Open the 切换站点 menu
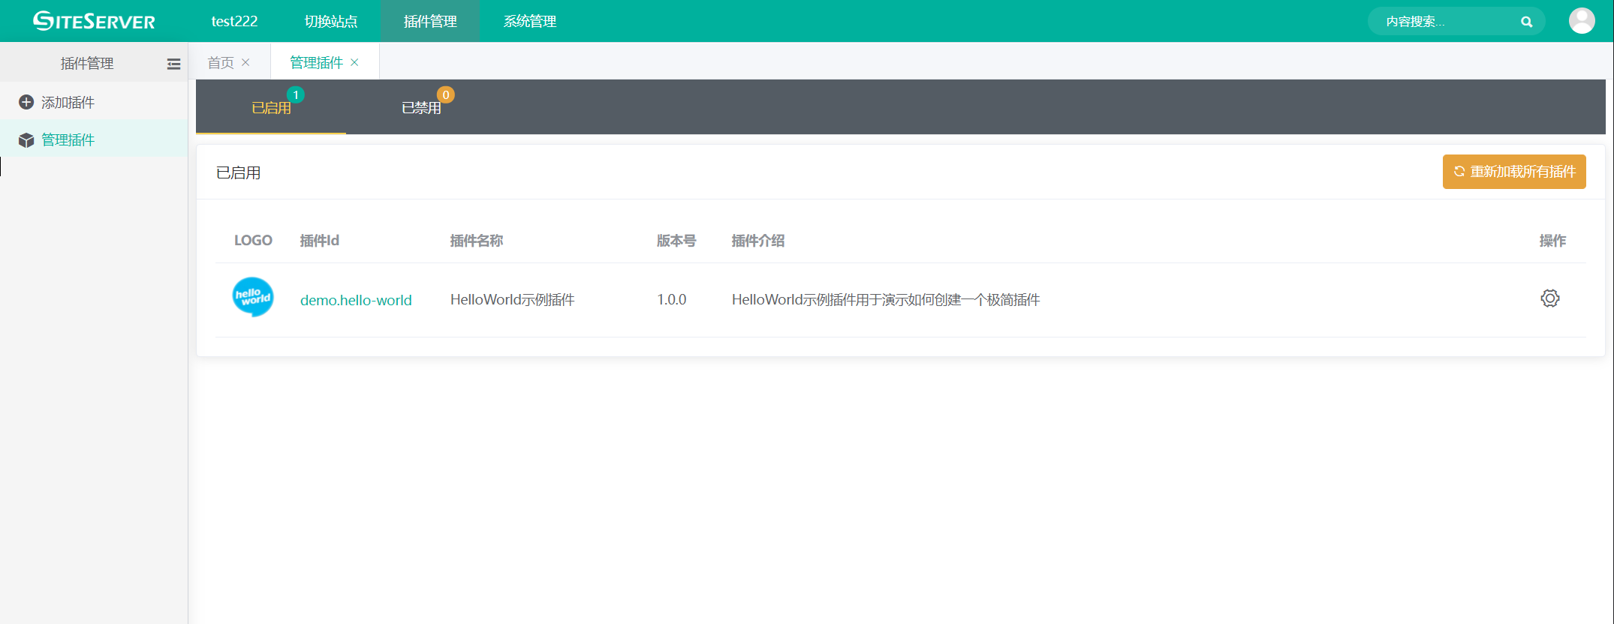 point(331,21)
